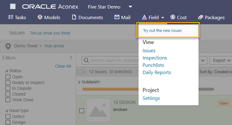Check the In Dispute status filter
The image size is (232, 125).
tap(8, 88)
